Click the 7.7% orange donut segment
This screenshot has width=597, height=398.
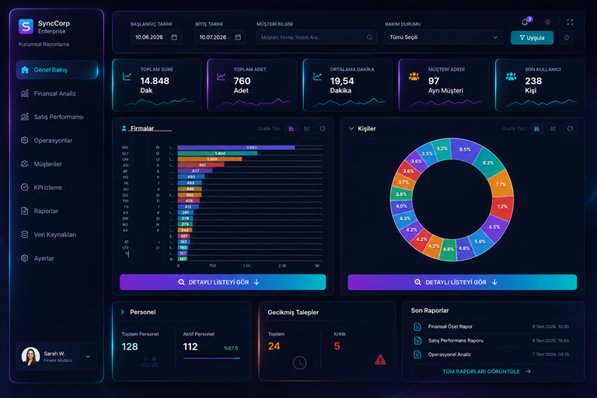click(501, 184)
